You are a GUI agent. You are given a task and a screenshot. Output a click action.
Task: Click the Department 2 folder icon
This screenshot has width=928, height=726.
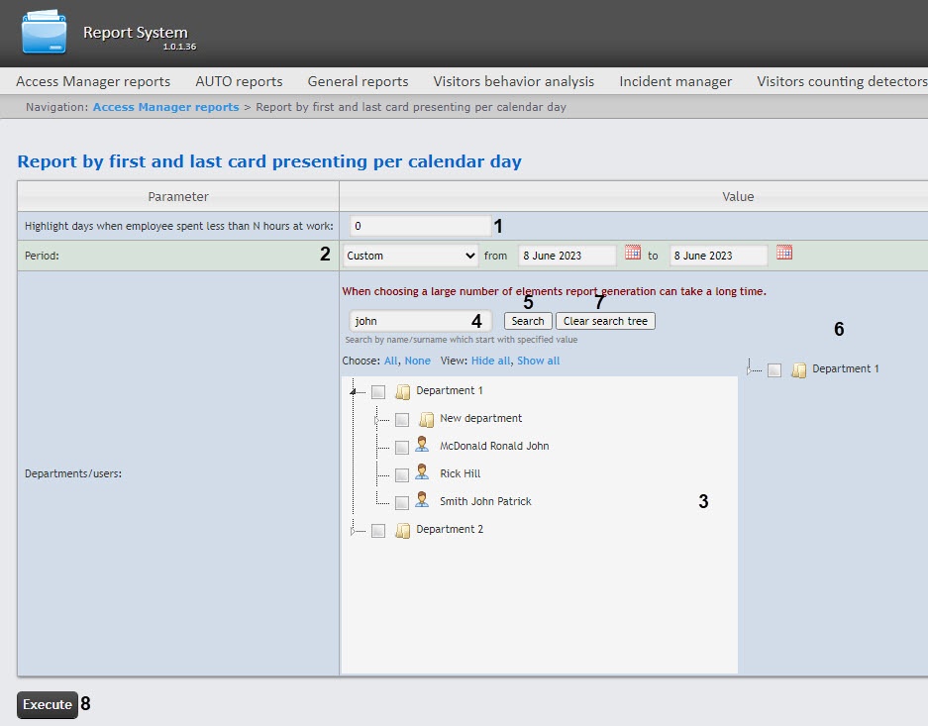[x=403, y=530]
